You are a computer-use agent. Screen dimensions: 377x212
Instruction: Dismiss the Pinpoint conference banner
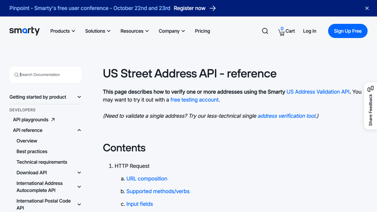coord(367,8)
